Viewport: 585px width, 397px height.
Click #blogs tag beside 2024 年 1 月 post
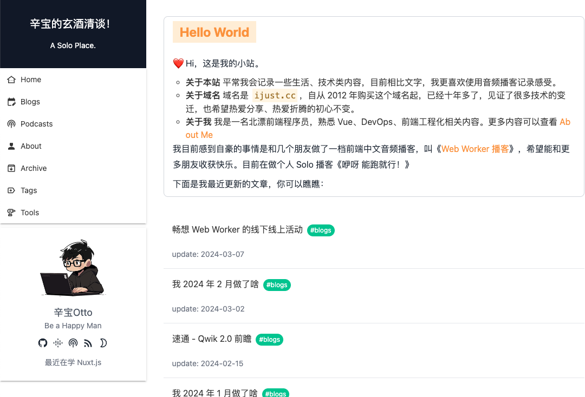coord(276,393)
